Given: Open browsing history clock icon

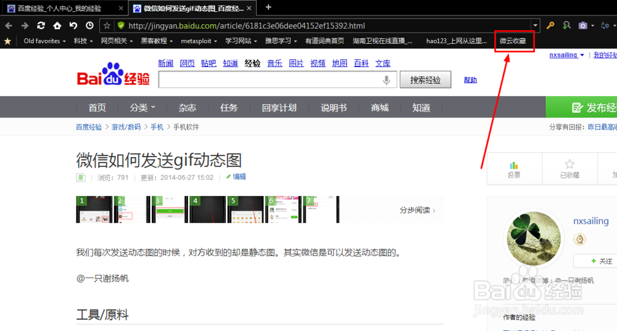Looking at the screenshot, I should (x=89, y=25).
